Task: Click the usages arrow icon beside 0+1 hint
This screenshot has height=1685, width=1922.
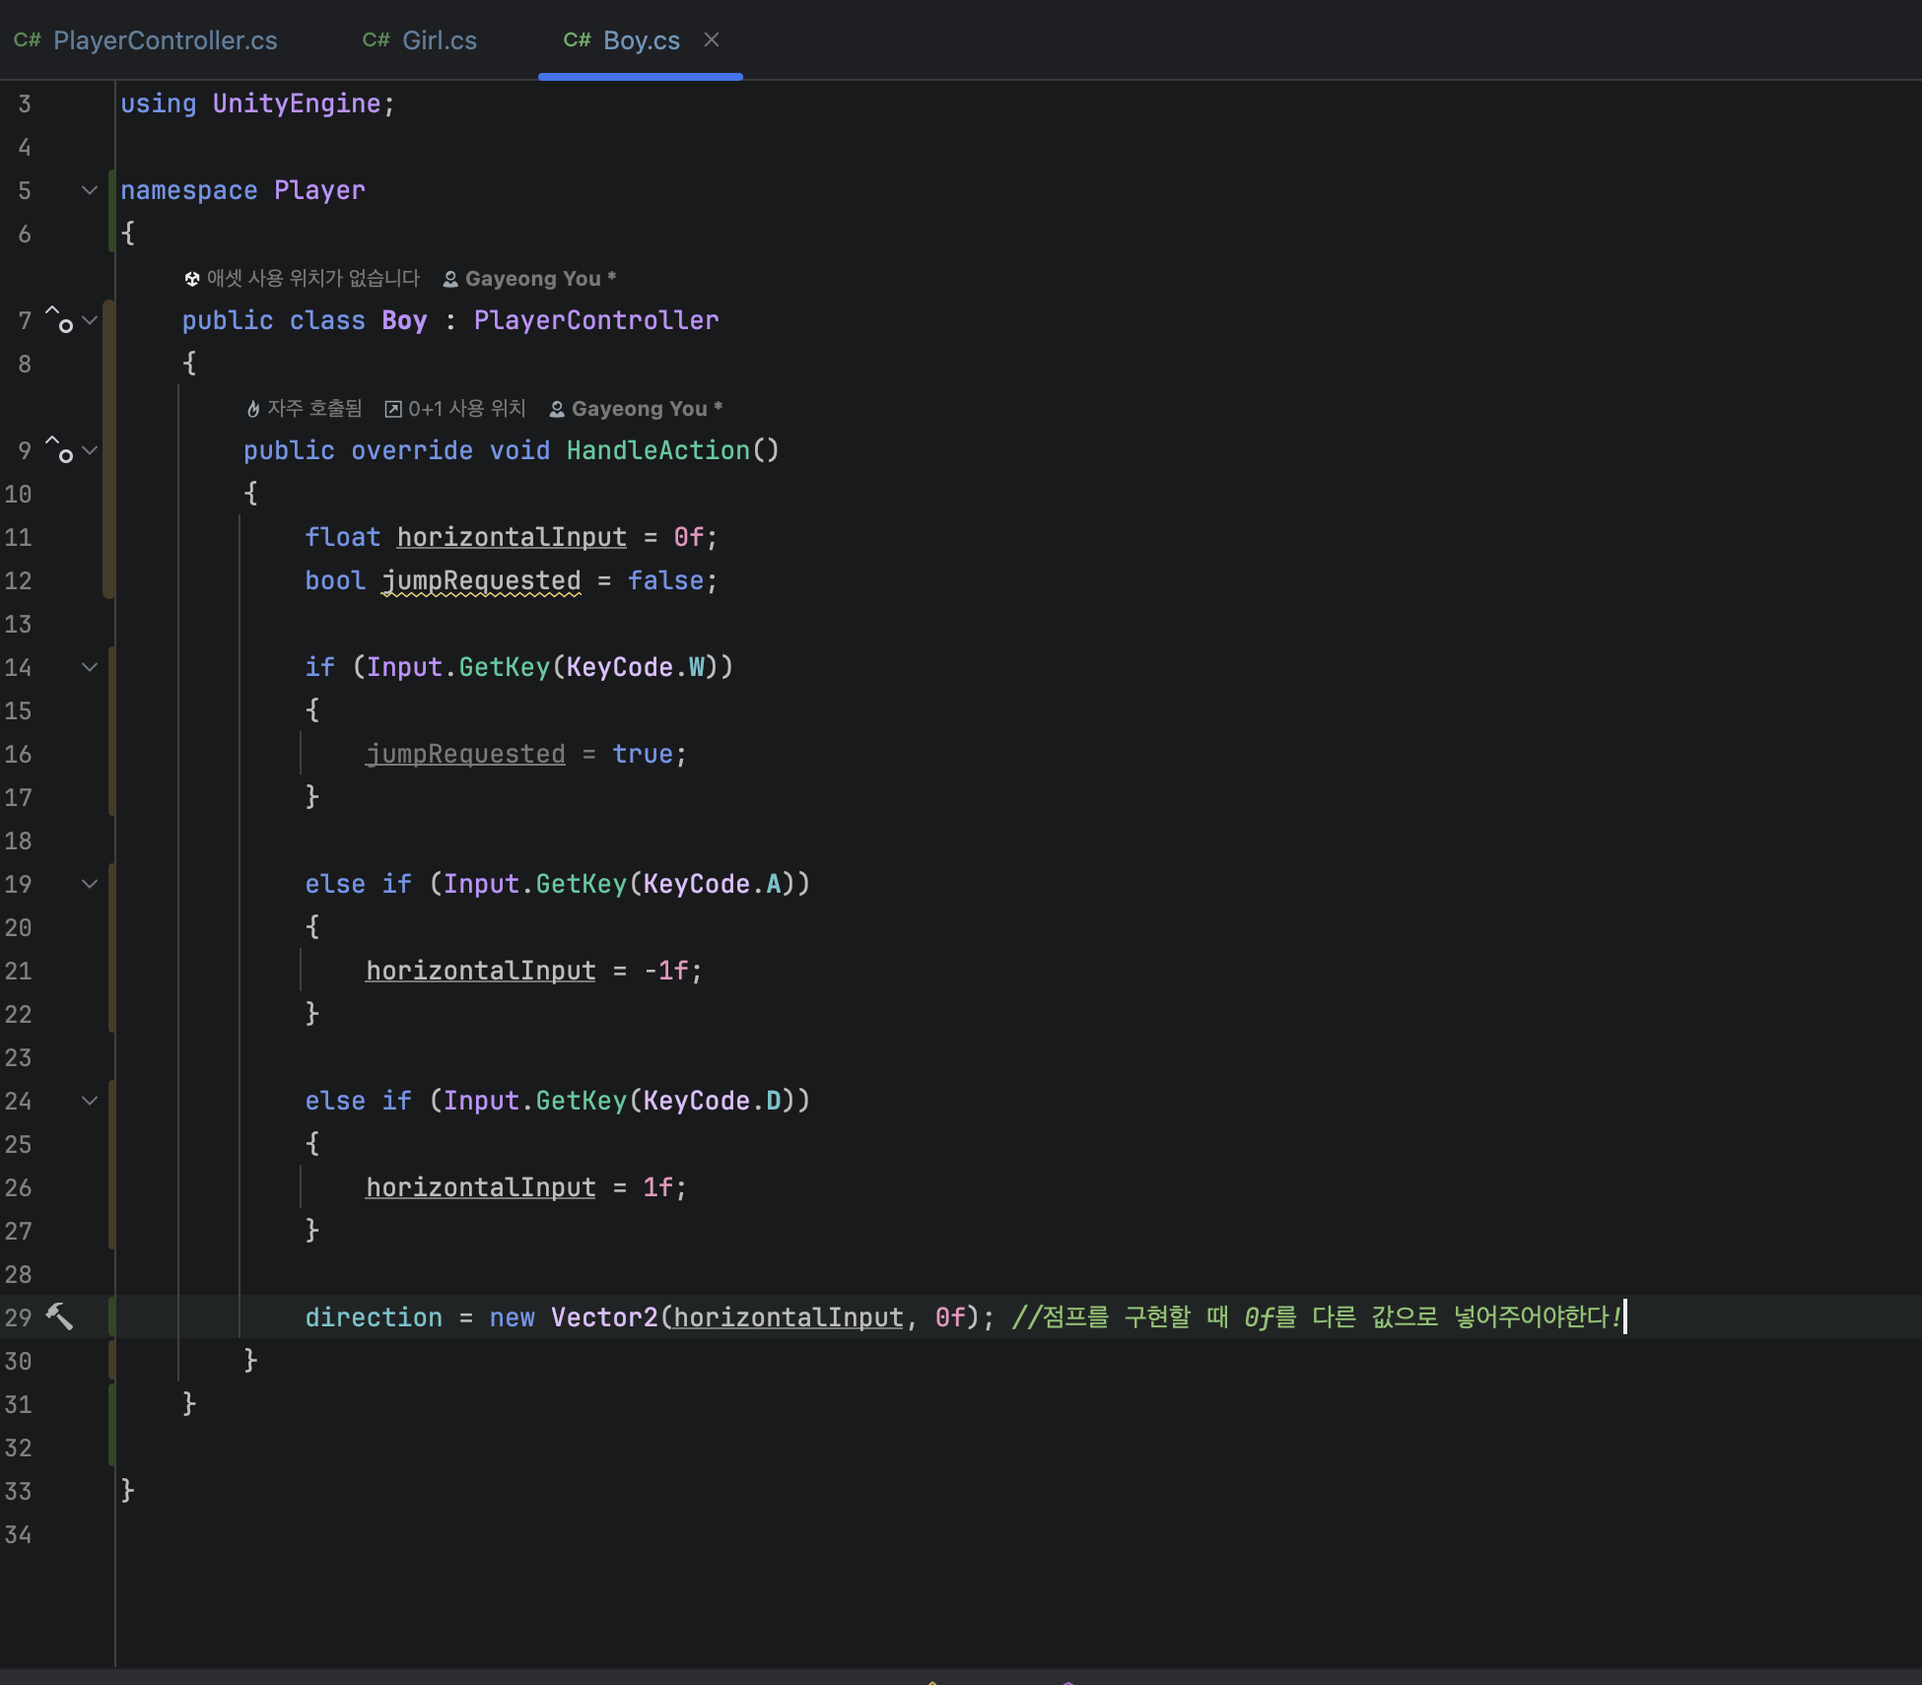Action: point(393,409)
